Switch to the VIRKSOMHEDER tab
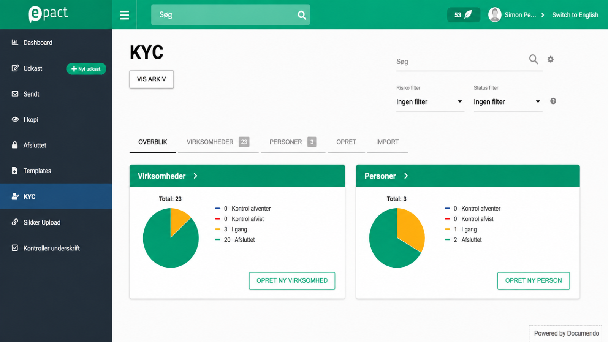 pyautogui.click(x=218, y=142)
